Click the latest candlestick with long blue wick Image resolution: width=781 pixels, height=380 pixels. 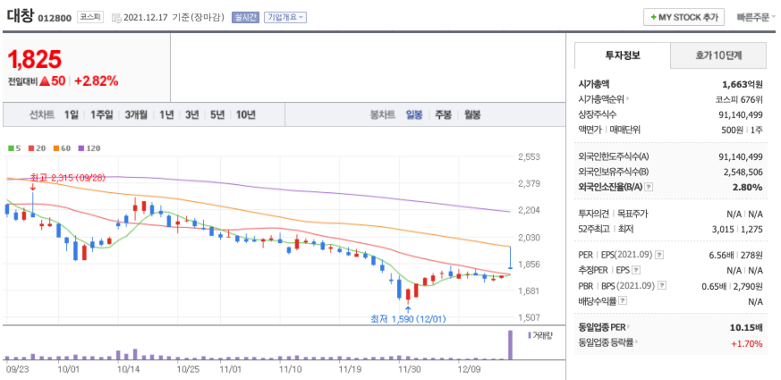coord(510,258)
